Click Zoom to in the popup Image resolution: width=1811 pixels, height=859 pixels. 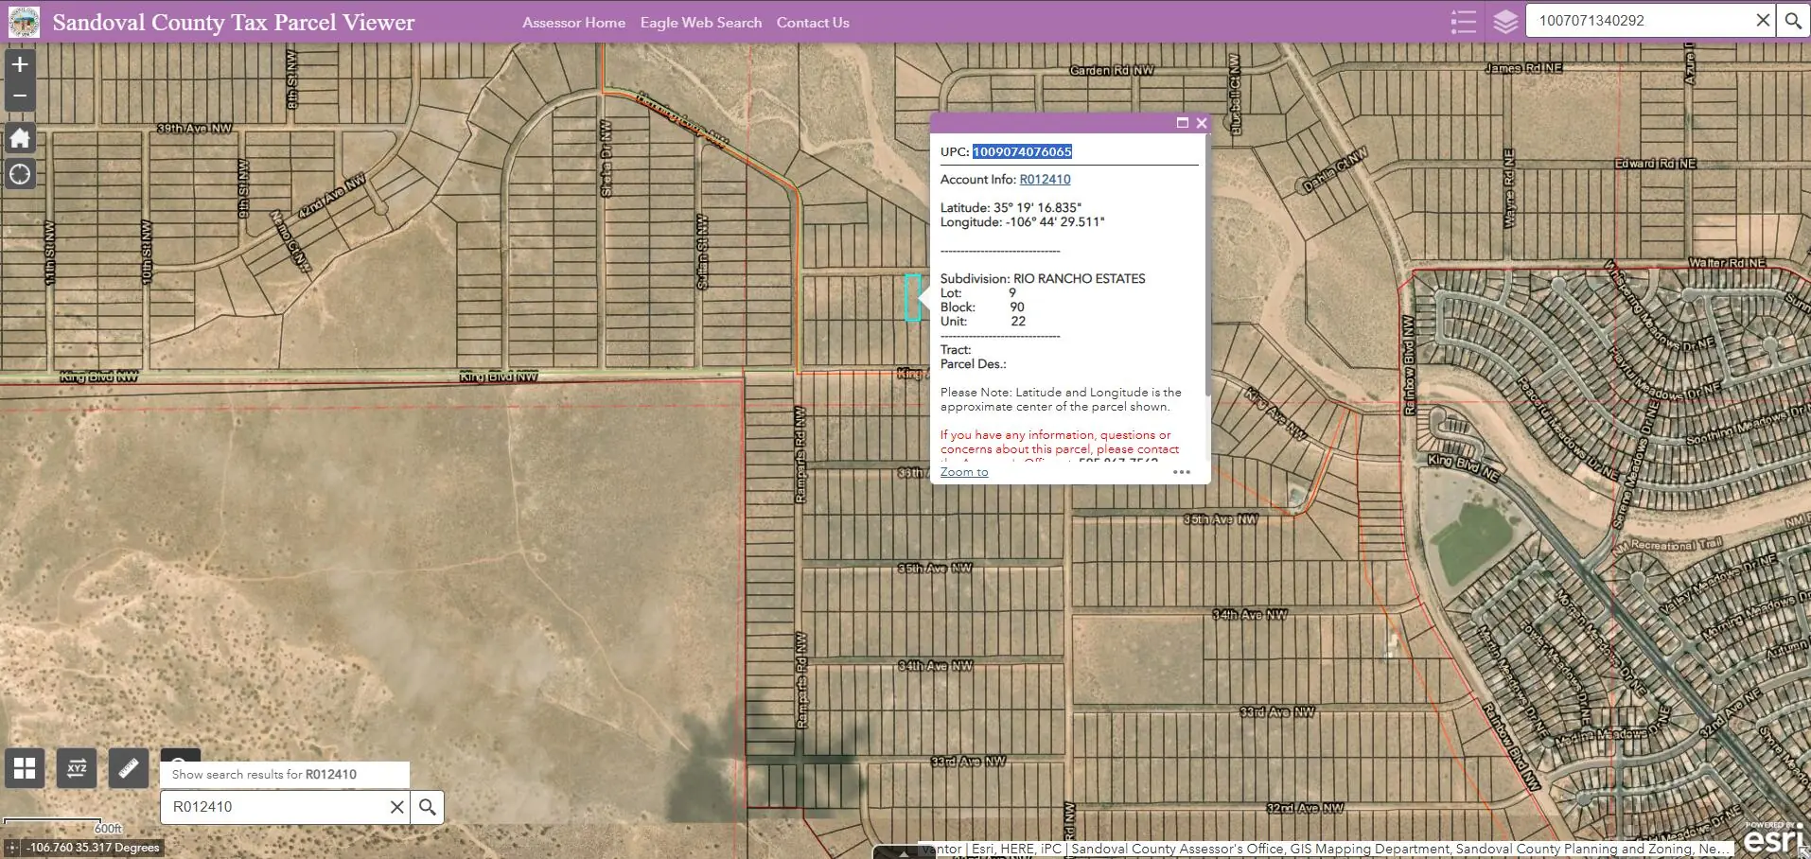pos(964,472)
